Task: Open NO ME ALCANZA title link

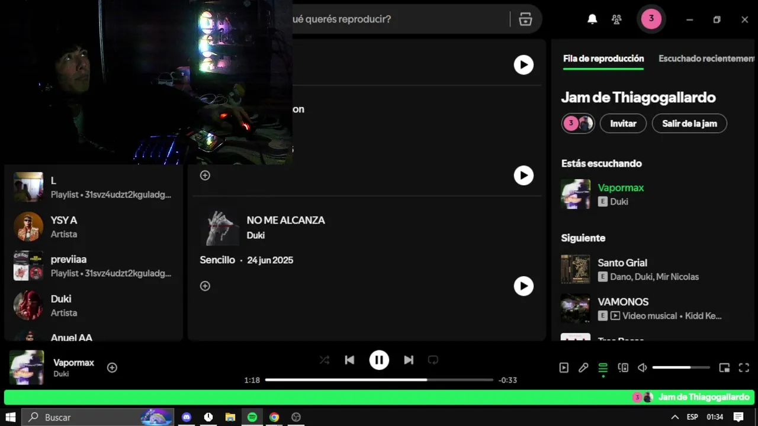Action: 286,220
